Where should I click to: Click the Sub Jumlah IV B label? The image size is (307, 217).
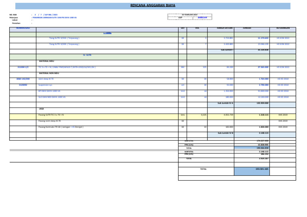[225, 133]
